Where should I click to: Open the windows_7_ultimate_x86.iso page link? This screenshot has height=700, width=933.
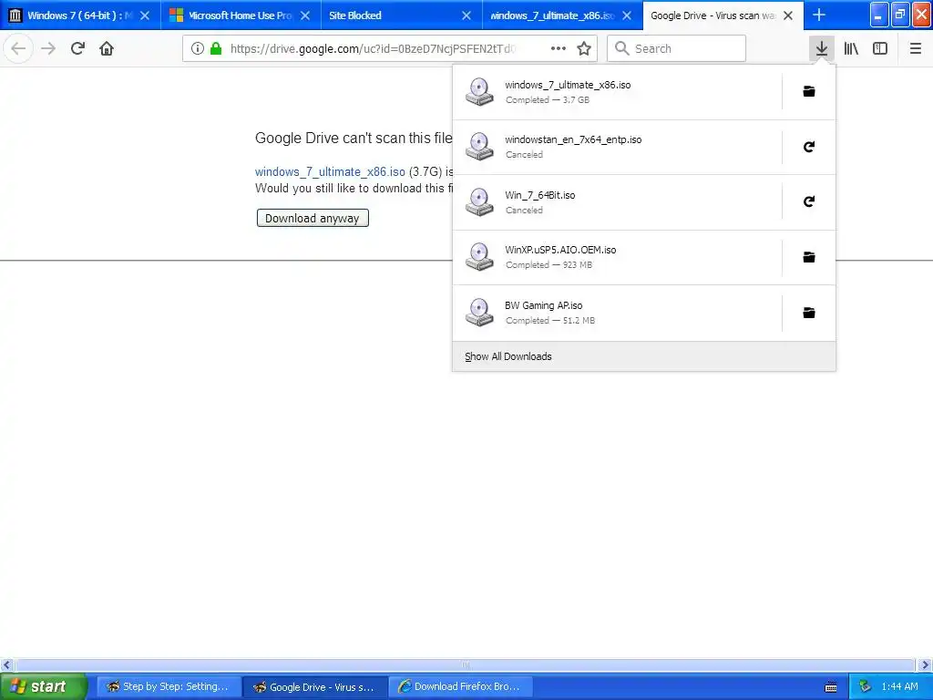point(330,171)
